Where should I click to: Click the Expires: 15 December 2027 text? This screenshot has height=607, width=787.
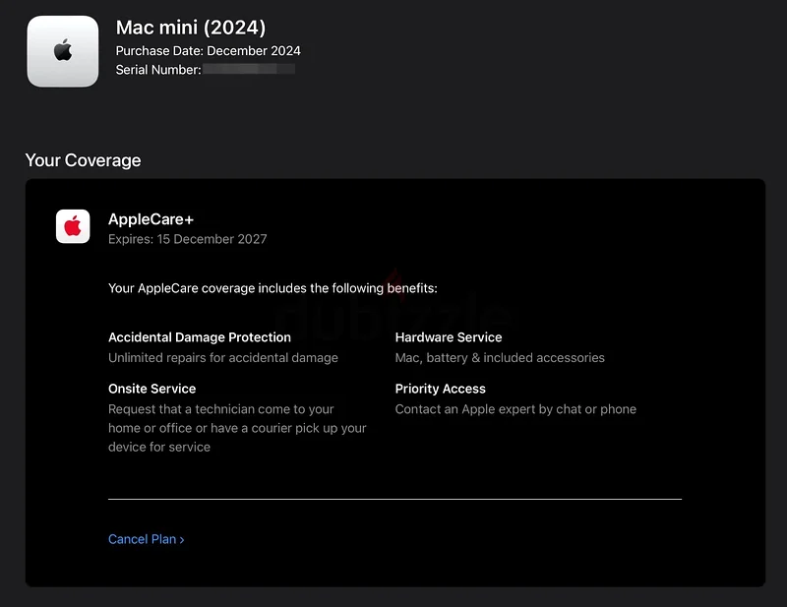point(188,239)
